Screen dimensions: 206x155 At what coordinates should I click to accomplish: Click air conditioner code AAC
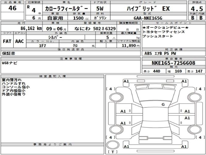20,41
